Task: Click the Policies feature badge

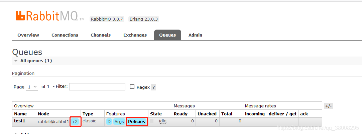Action: tap(137, 122)
